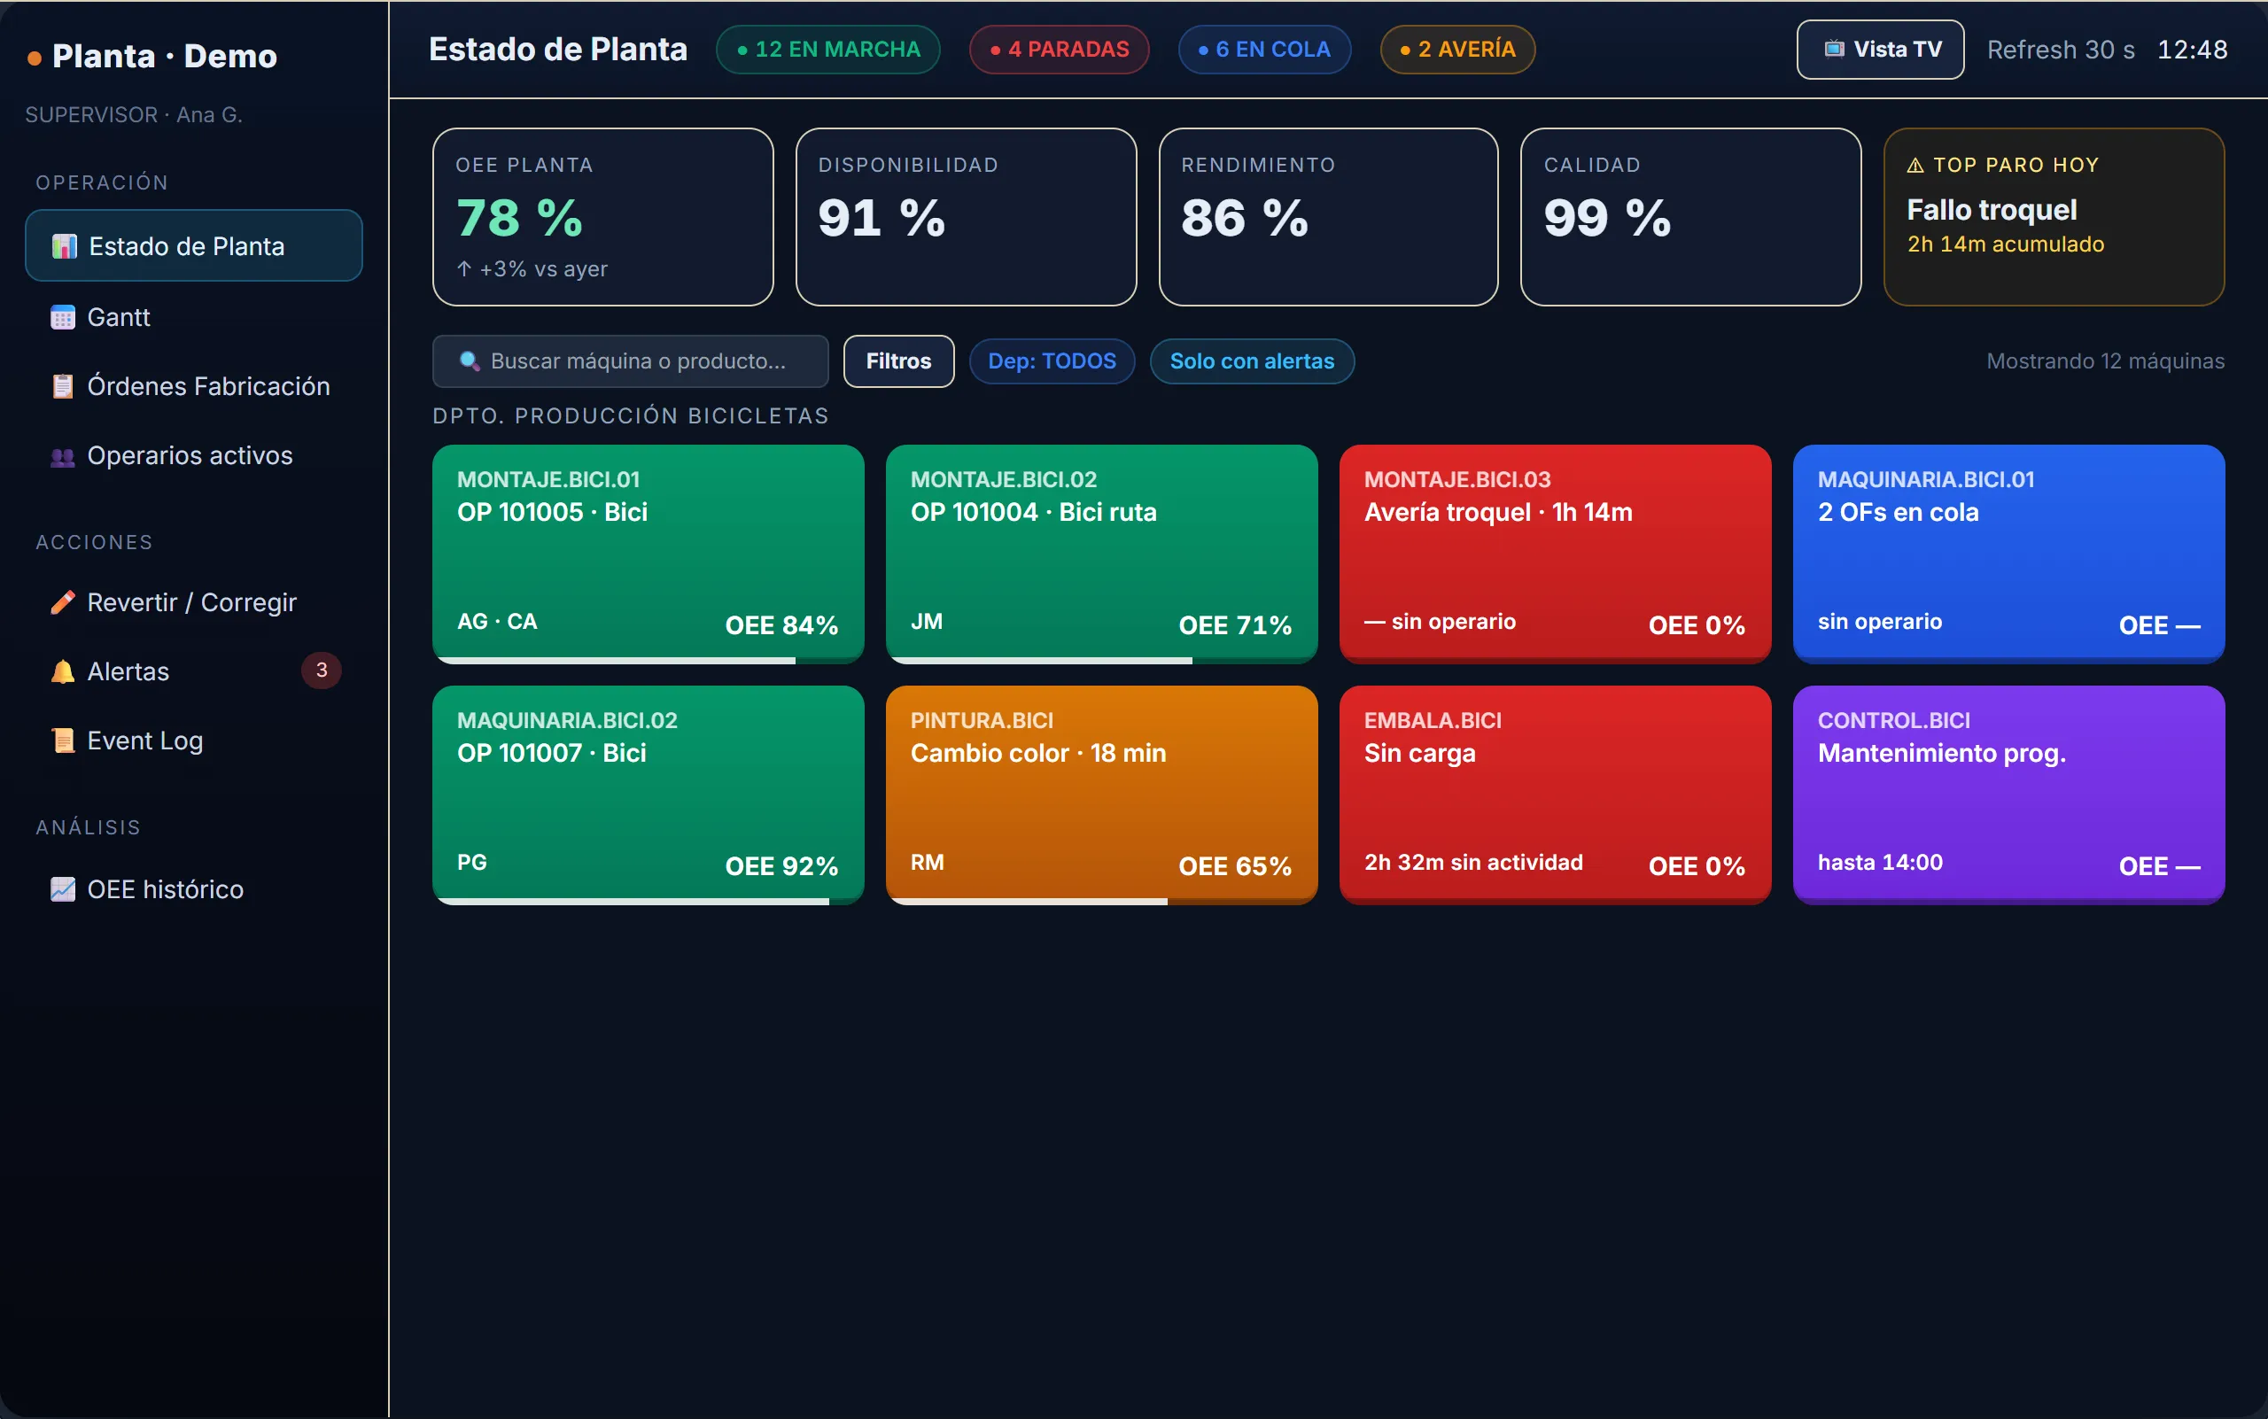2268x1419 pixels.
Task: Click the Revertir / Corregir pencil icon
Action: 63,602
